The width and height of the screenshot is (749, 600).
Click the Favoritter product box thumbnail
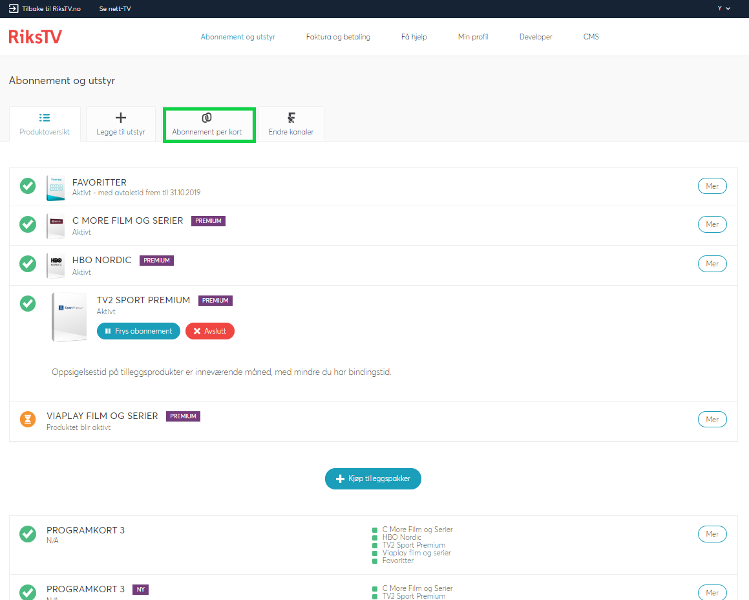pyautogui.click(x=56, y=188)
